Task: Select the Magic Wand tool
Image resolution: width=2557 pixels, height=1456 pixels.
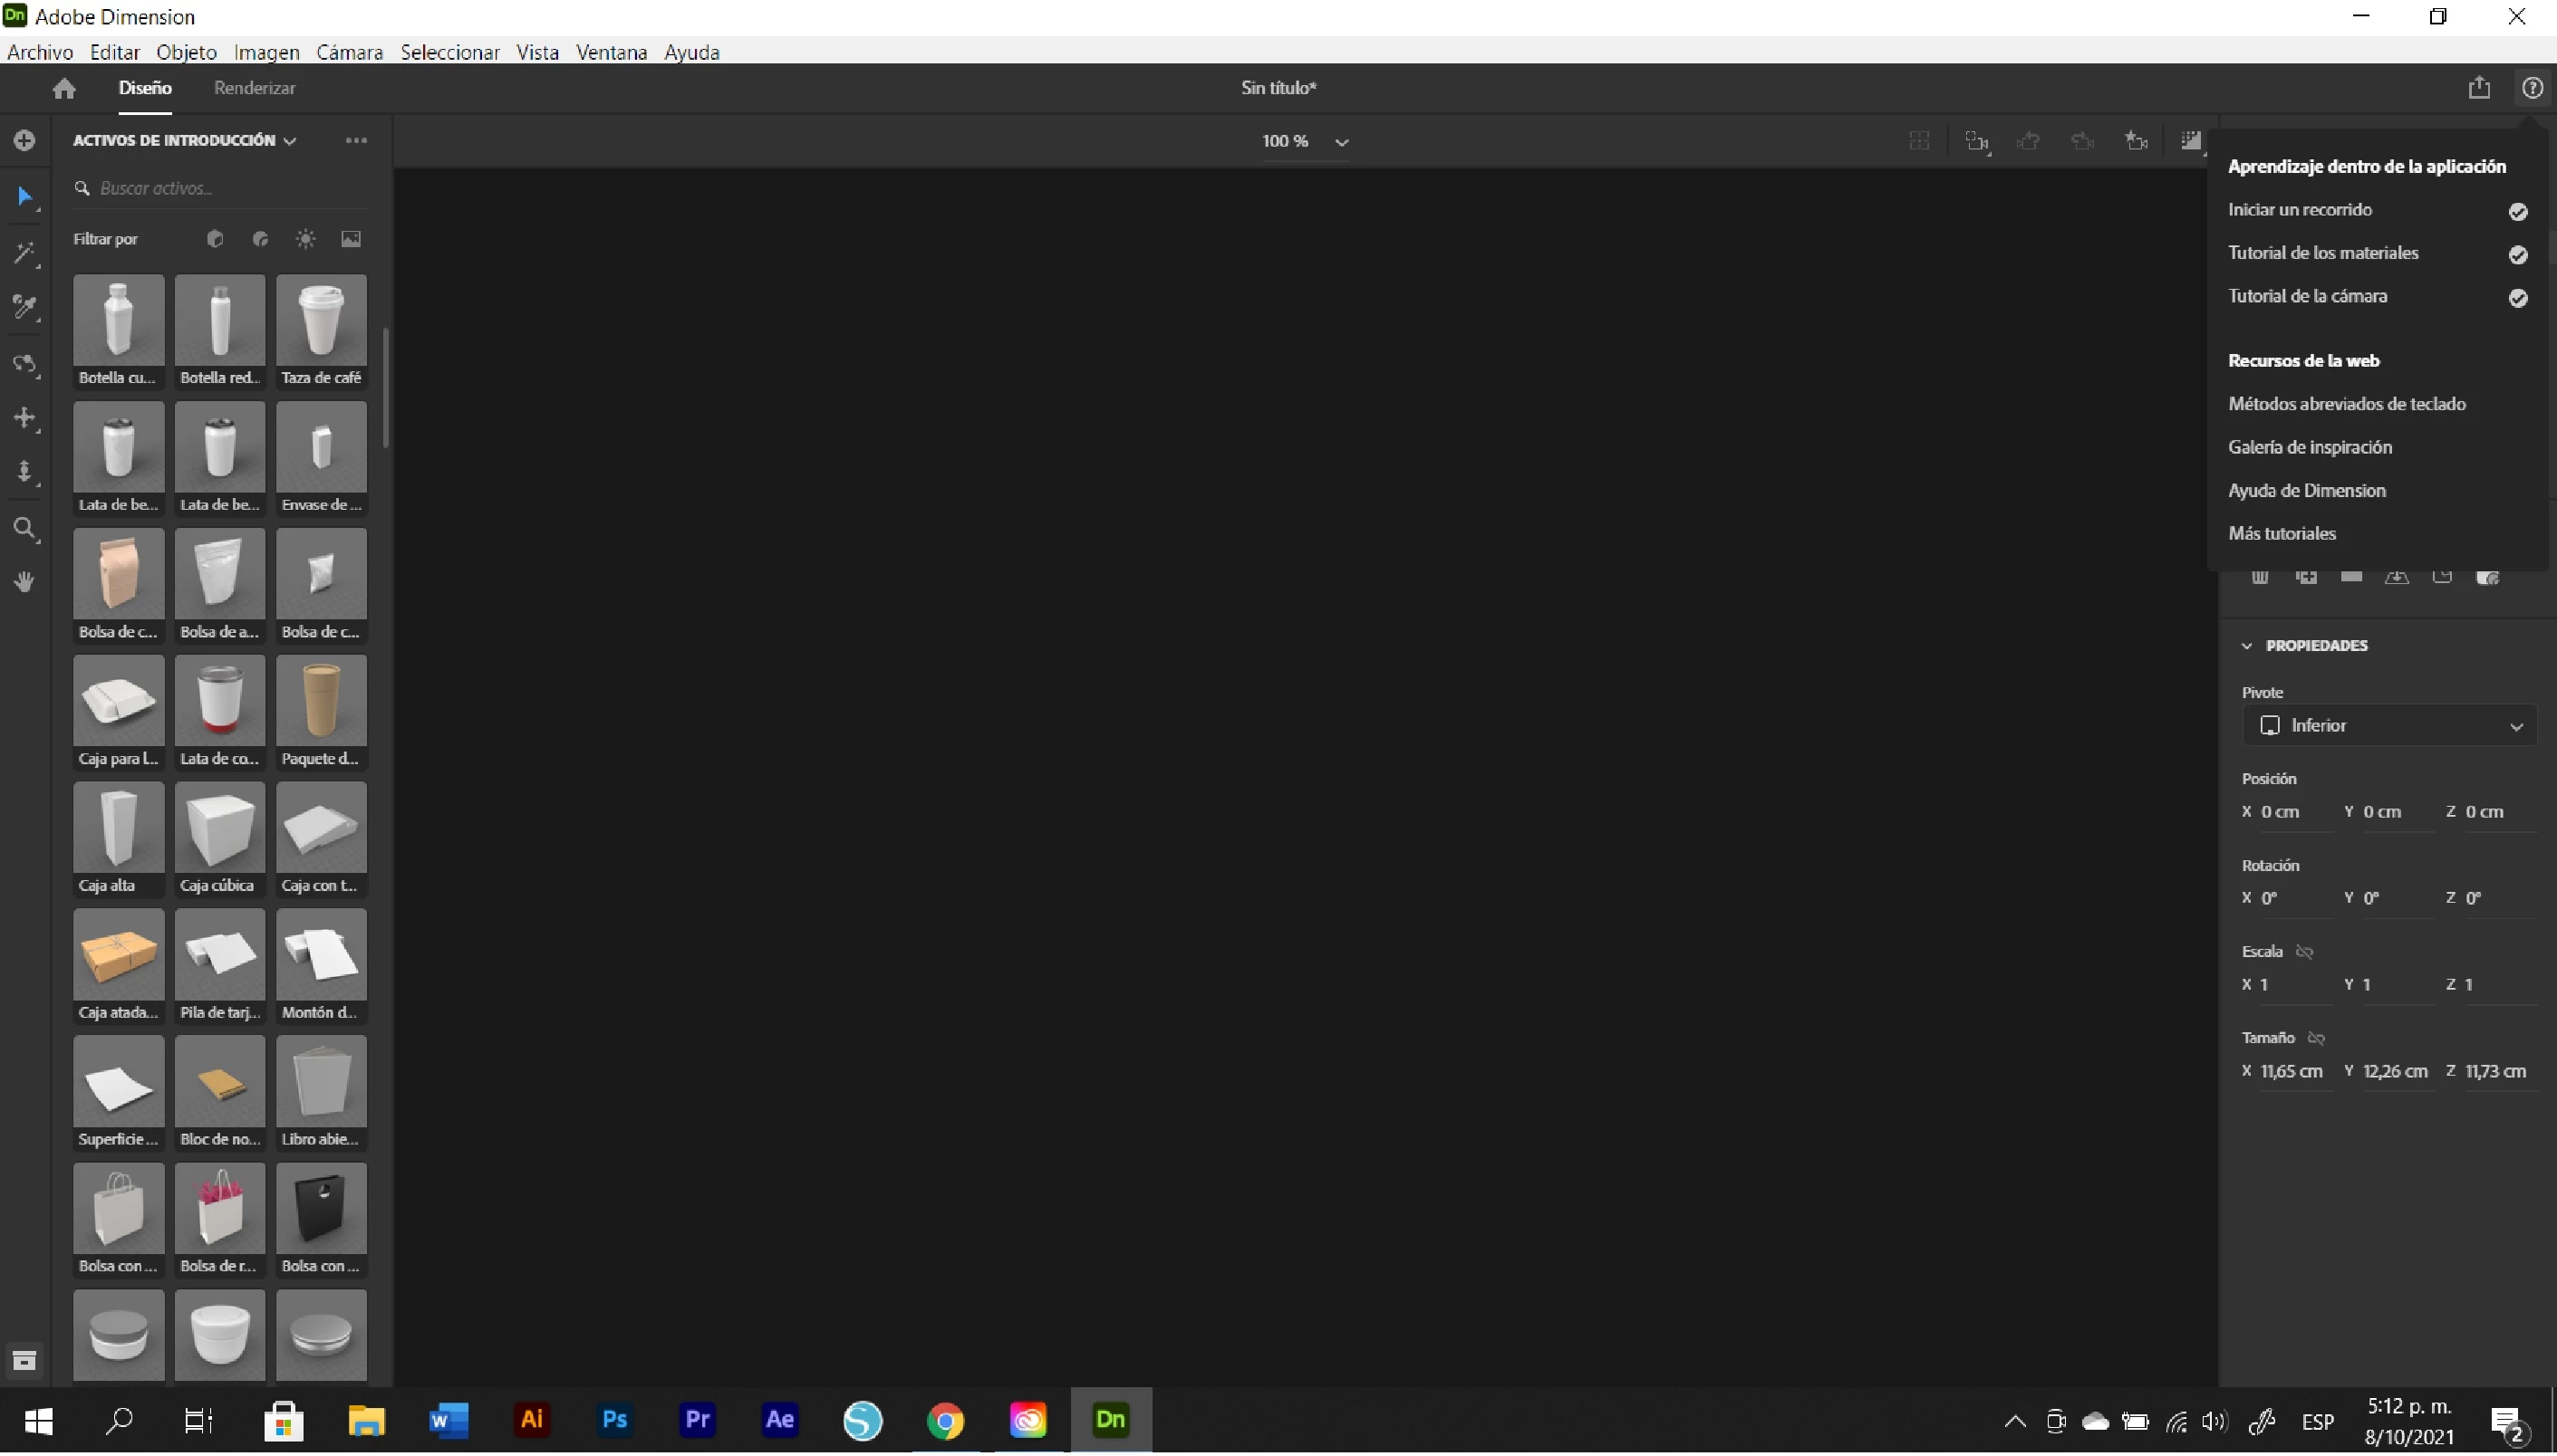Action: [x=24, y=253]
